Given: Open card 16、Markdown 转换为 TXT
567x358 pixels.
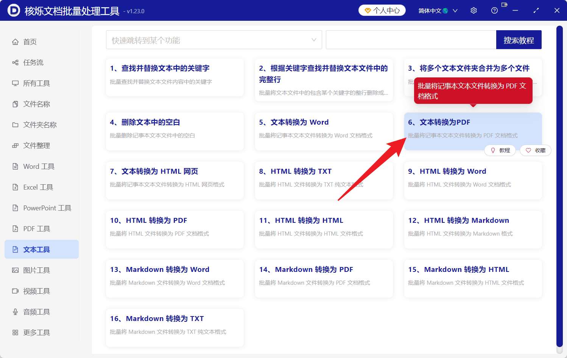Looking at the screenshot, I should (x=175, y=328).
